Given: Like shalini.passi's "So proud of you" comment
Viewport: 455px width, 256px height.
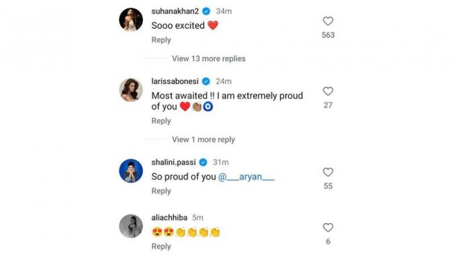Looking at the screenshot, I should 328,172.
